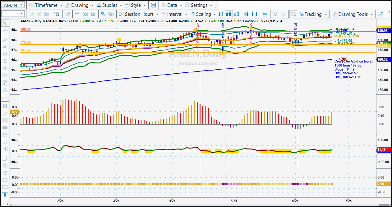Select the arc drawing tool

coord(5,158)
